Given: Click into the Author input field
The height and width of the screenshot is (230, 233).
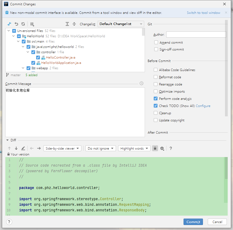Looking at the screenshot, I should (196, 35).
